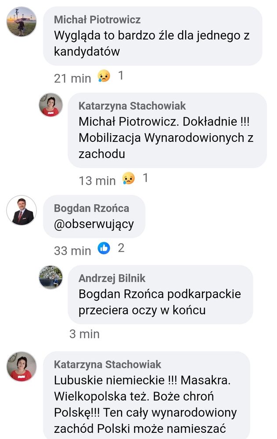
Task: Click the blue like icon under Bogdan Rzońca's comment
Action: pyautogui.click(x=104, y=248)
